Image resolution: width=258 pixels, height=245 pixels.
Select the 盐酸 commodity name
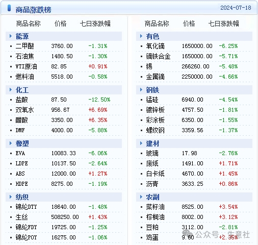coord(21,100)
